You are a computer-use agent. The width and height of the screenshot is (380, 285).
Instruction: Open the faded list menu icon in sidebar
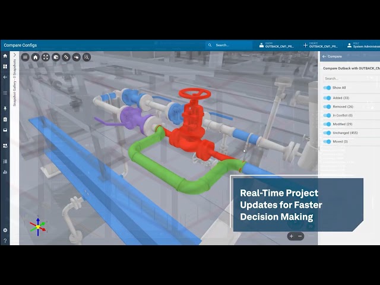pos(5,93)
